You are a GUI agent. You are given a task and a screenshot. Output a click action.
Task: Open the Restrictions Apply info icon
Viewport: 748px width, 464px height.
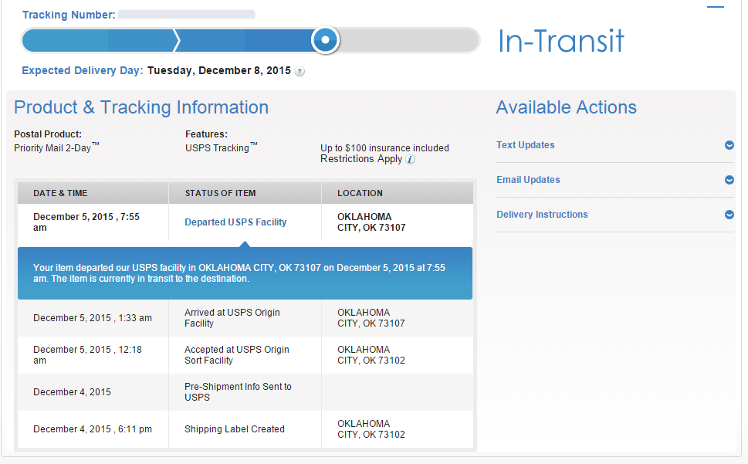pos(410,160)
